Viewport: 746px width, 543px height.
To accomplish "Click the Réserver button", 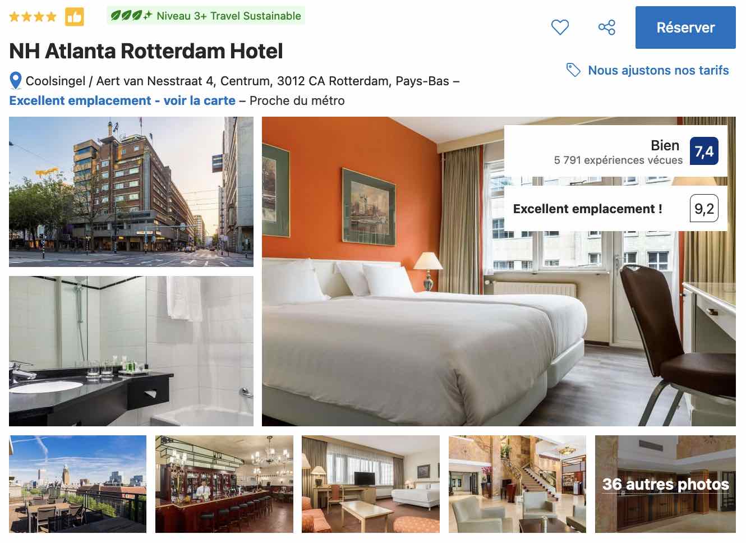I will coord(685,27).
